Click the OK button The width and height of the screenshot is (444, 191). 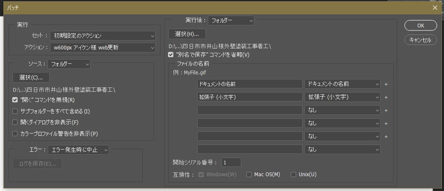[x=420, y=25]
